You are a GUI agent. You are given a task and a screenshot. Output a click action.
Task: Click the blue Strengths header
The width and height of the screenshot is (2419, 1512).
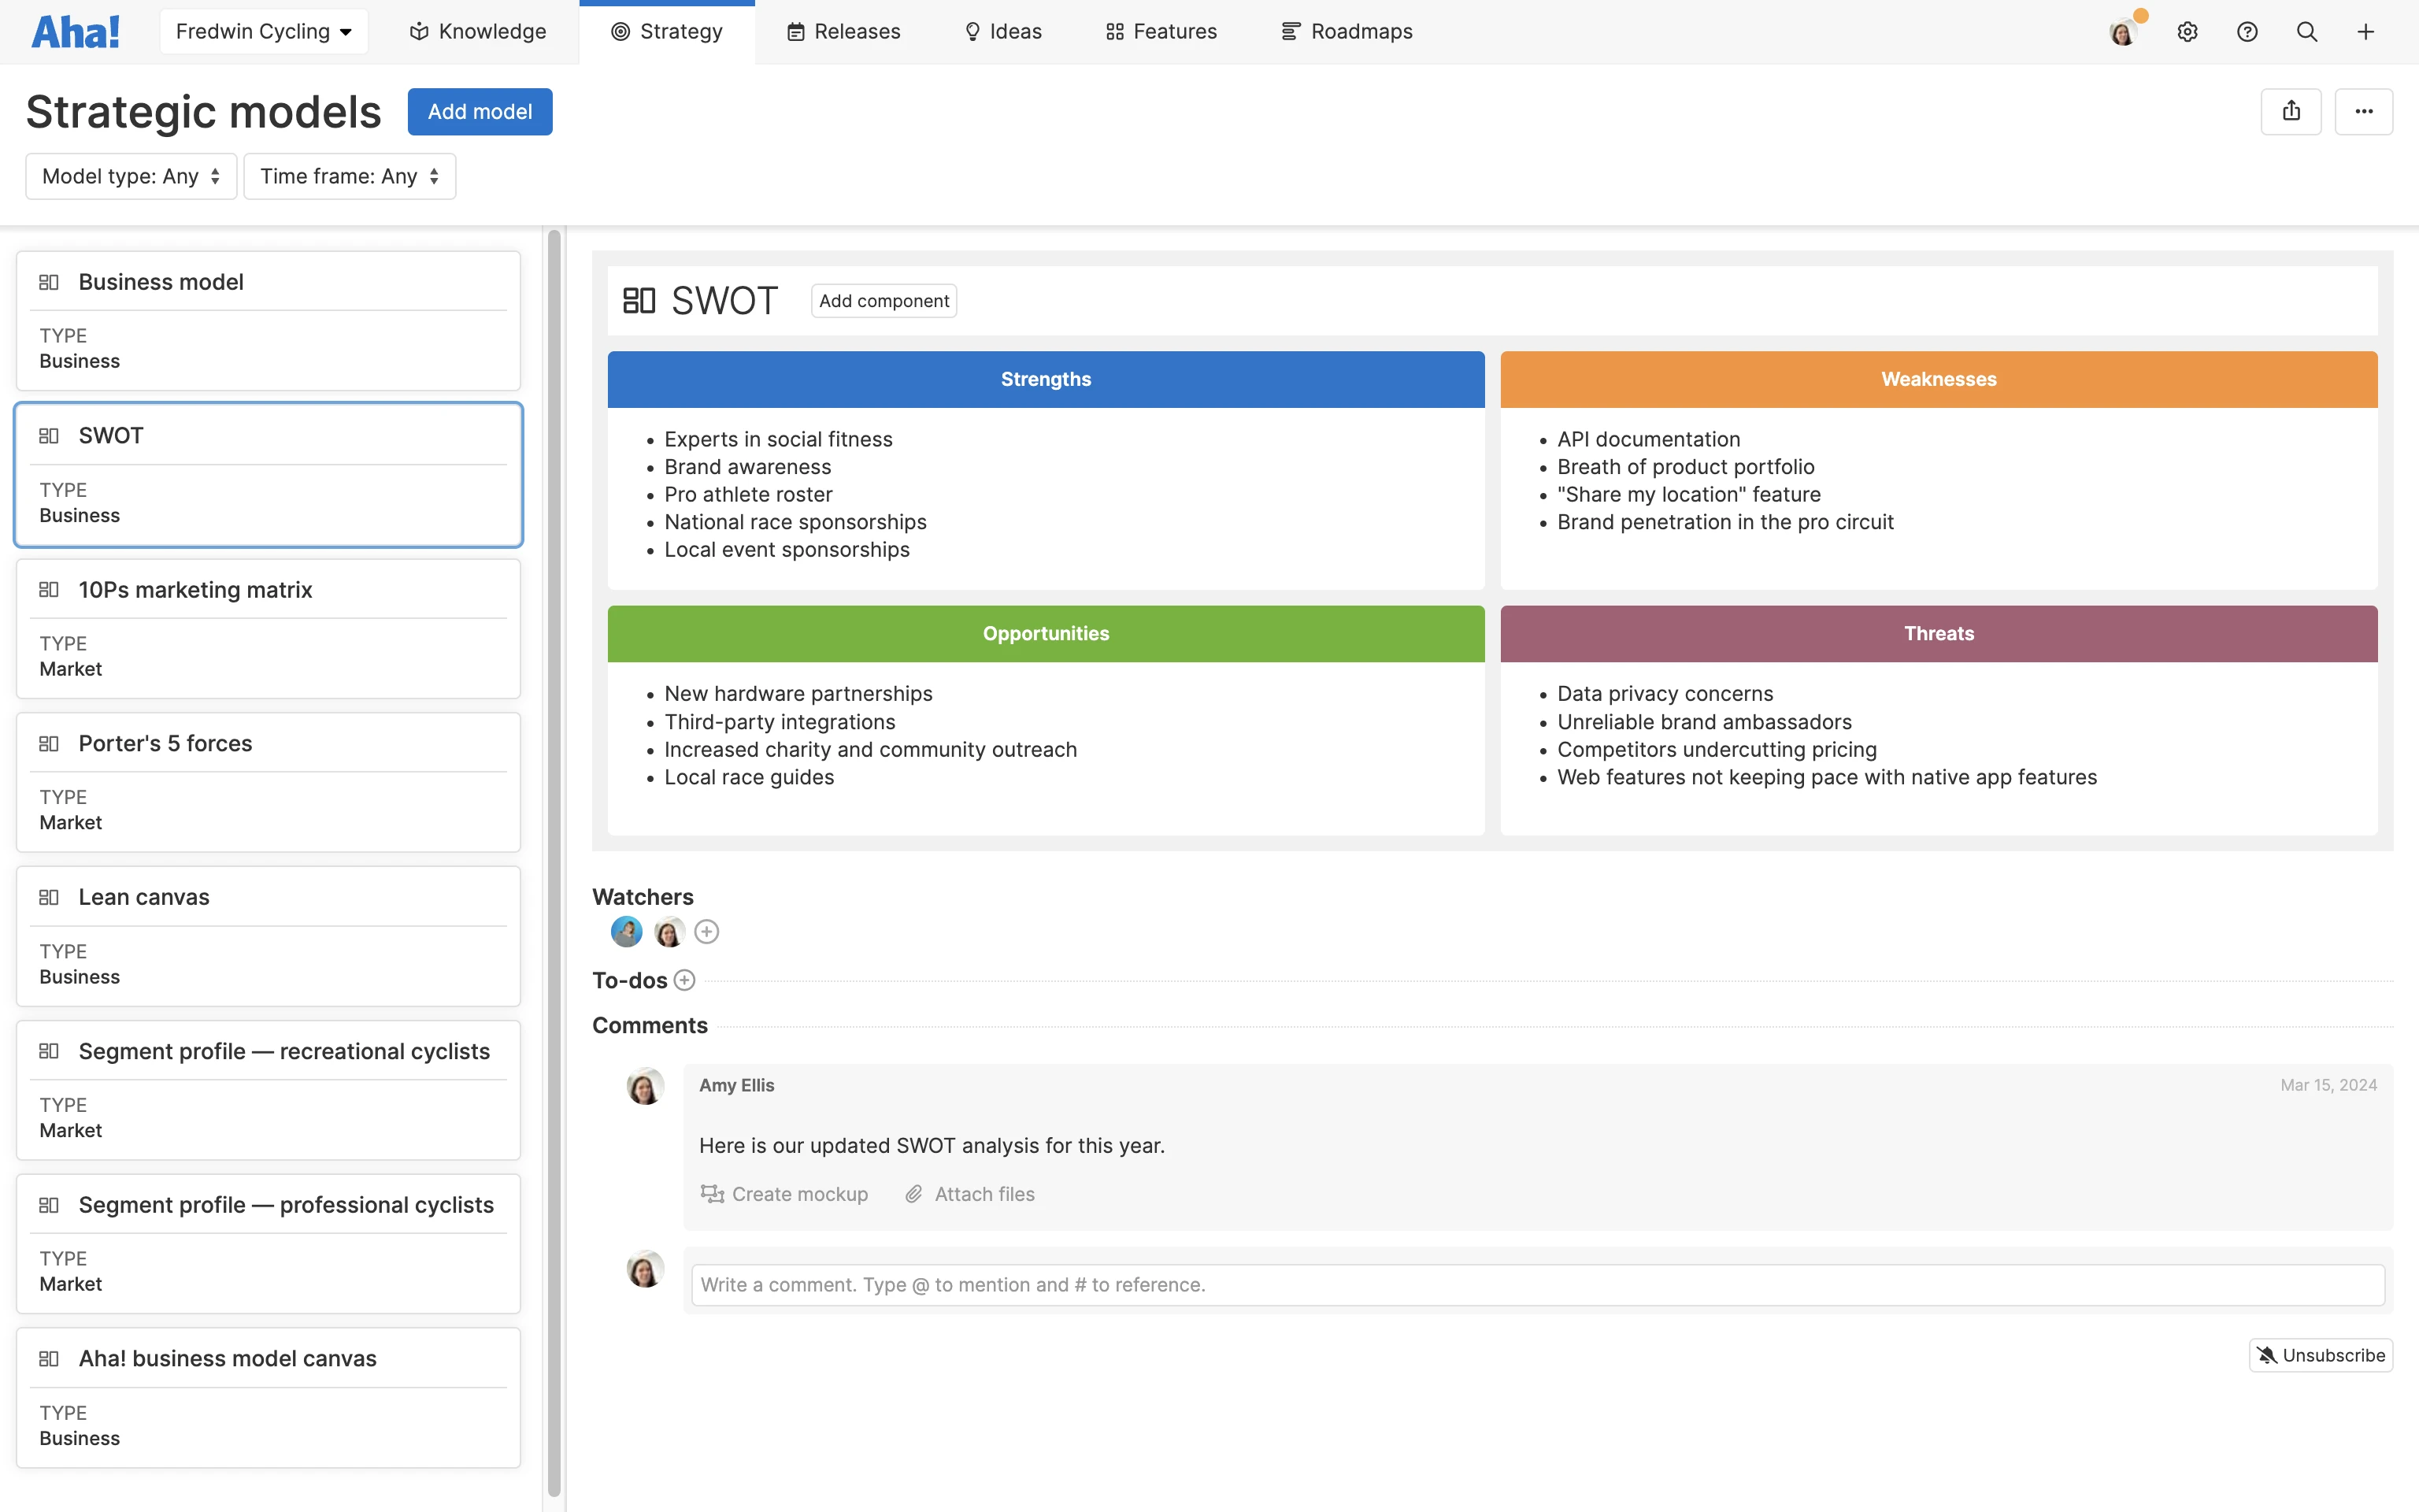1046,379
